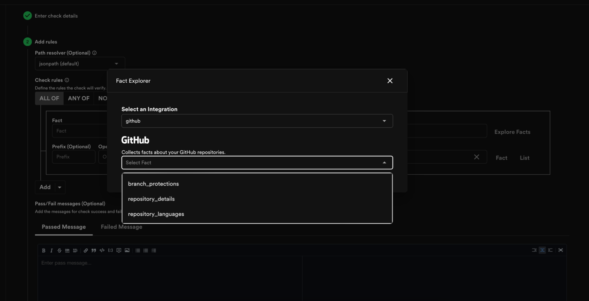Add a blockquote with the quote icon

pyautogui.click(x=94, y=250)
